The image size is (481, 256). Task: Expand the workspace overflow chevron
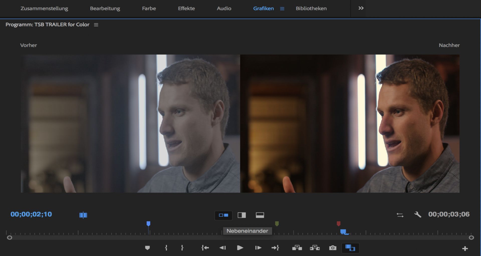pyautogui.click(x=361, y=8)
